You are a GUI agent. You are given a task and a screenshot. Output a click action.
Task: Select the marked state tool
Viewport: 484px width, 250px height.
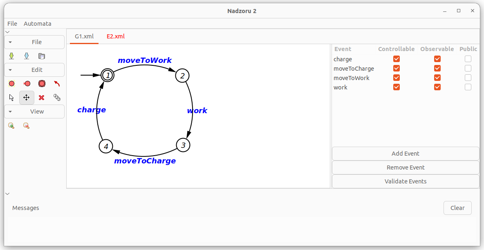click(x=42, y=84)
